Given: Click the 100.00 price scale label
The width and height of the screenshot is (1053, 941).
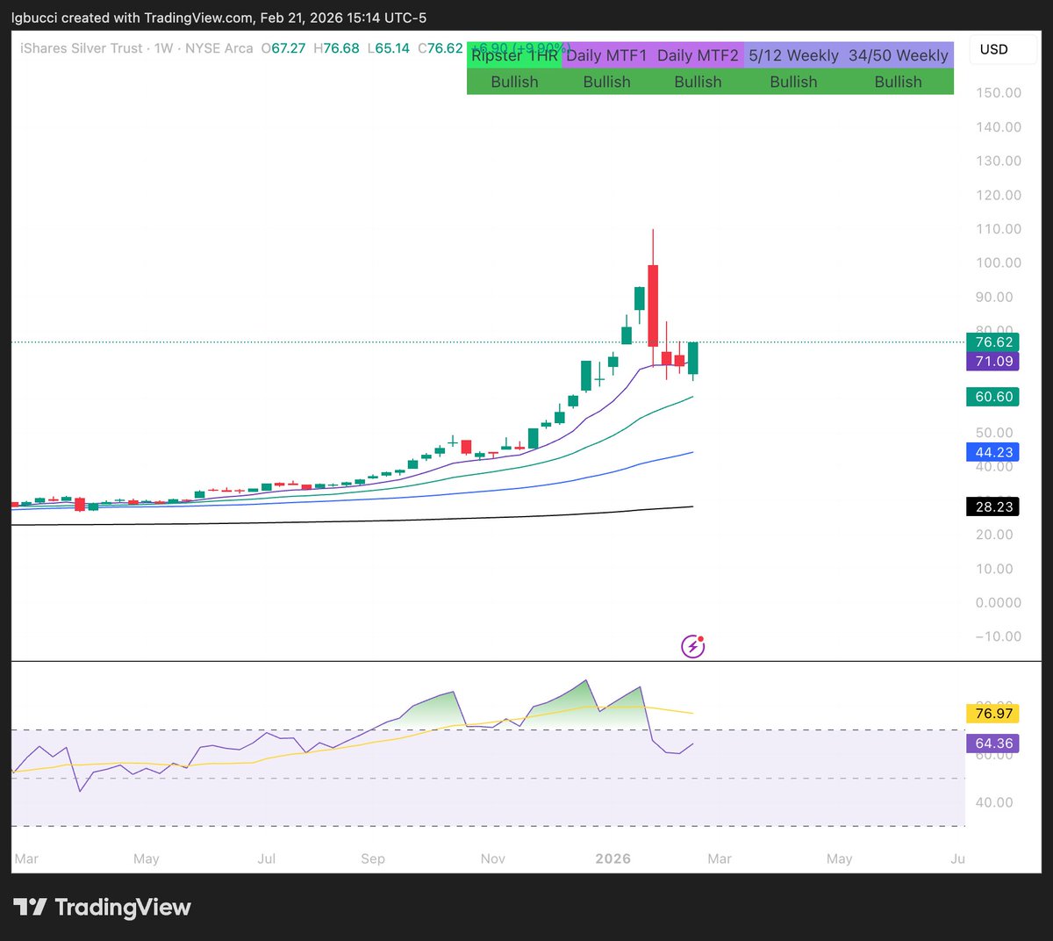Looking at the screenshot, I should click(999, 262).
